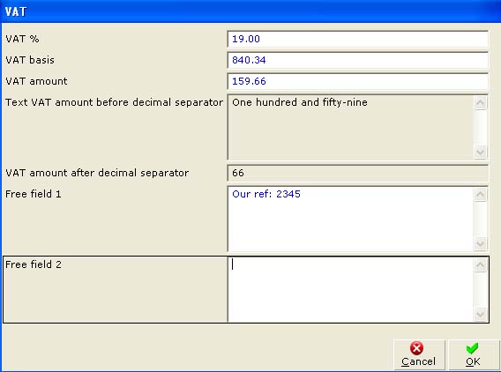
Task: Click the VAT % input field
Action: pos(358,39)
